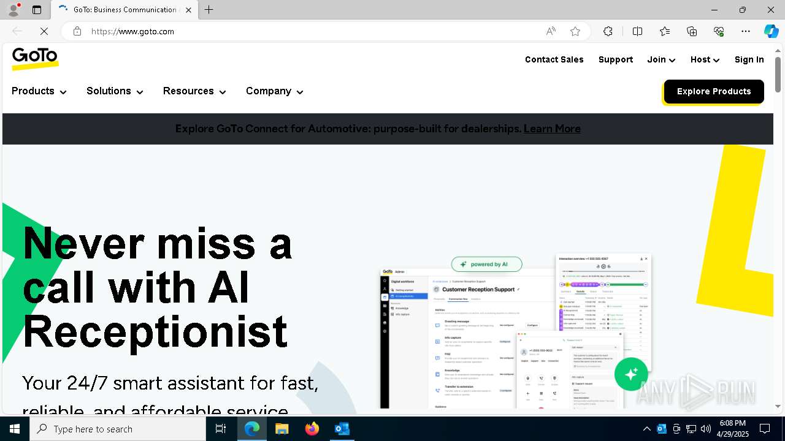Add this page to favorites
Viewport: 785px width, 441px height.
[x=575, y=31]
